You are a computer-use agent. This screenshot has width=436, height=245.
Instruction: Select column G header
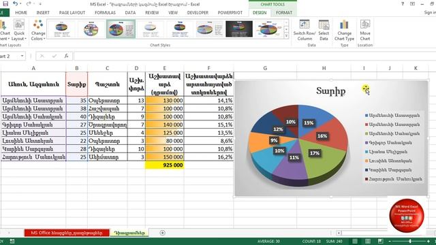coord(265,68)
